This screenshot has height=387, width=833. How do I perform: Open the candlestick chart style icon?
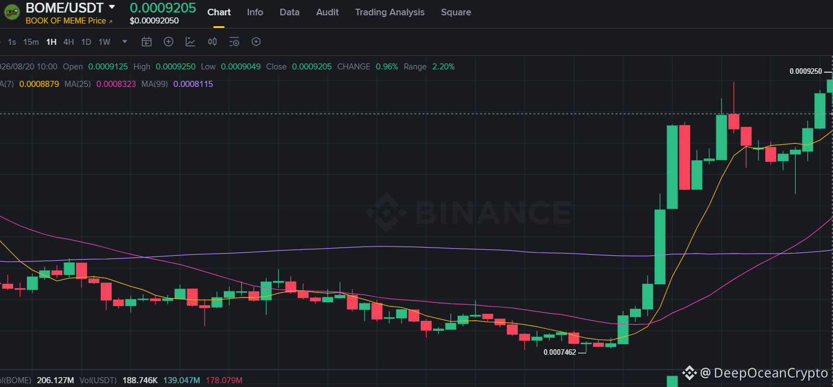212,42
